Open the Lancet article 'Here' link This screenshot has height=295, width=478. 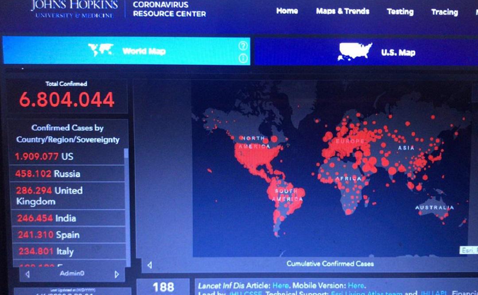(280, 286)
